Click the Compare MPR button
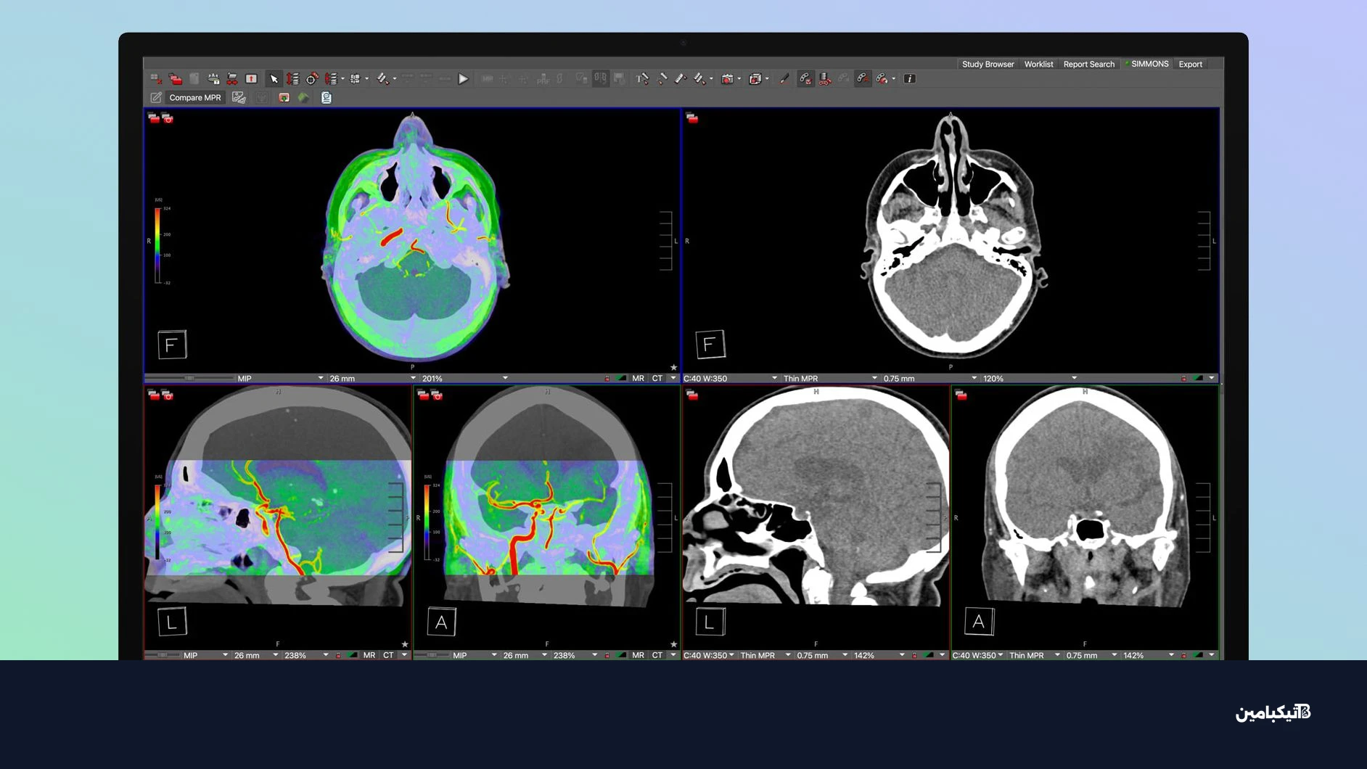Viewport: 1367px width, 769px height. click(194, 97)
